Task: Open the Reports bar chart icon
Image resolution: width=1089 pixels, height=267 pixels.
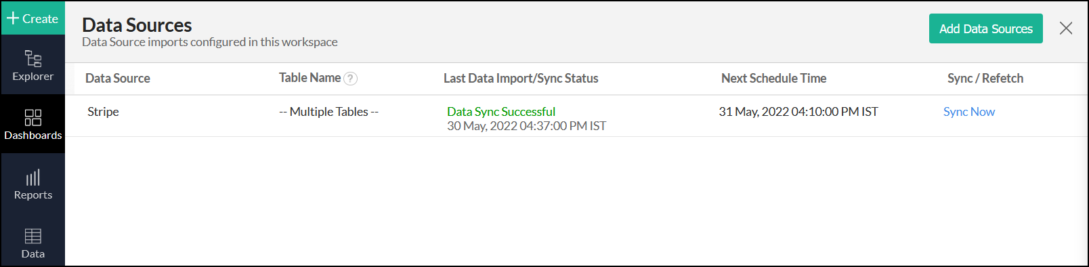Action: tap(33, 177)
